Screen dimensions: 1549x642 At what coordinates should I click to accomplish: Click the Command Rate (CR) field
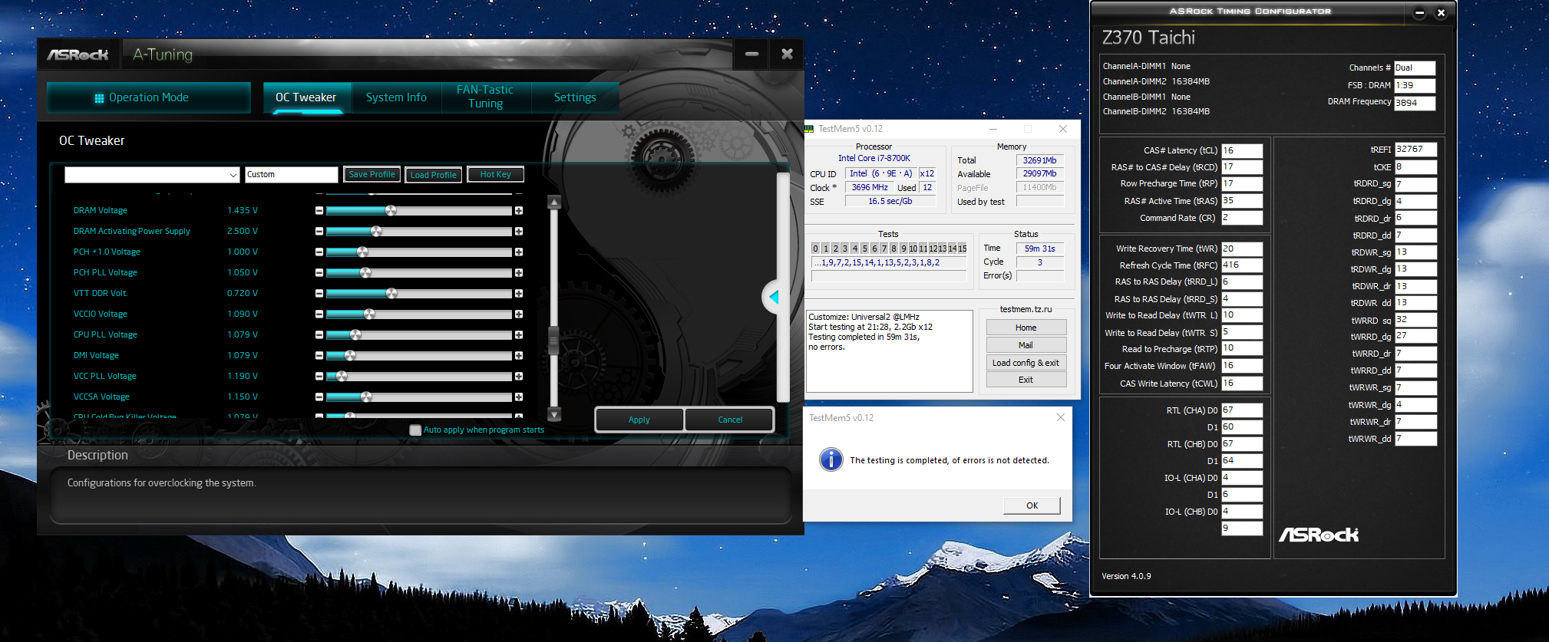pyautogui.click(x=1242, y=218)
